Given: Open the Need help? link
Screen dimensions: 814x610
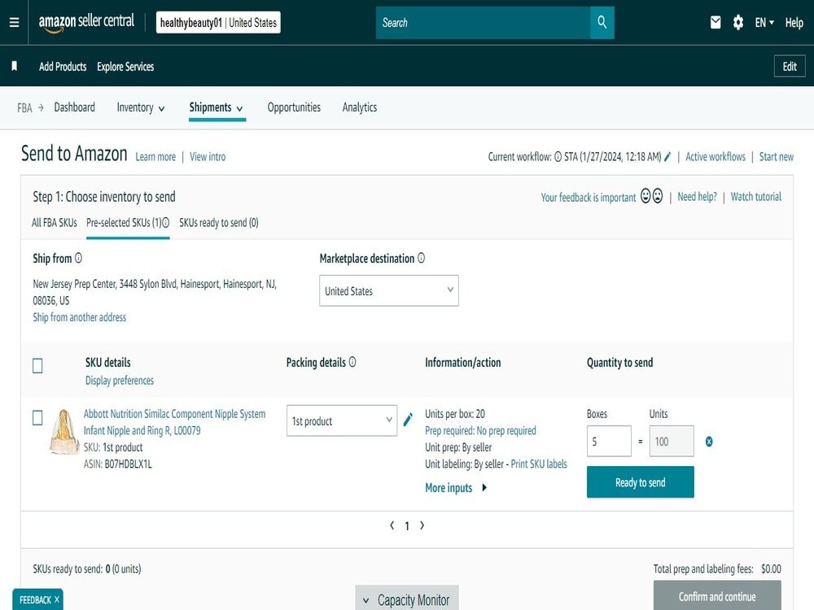Looking at the screenshot, I should click(x=698, y=197).
